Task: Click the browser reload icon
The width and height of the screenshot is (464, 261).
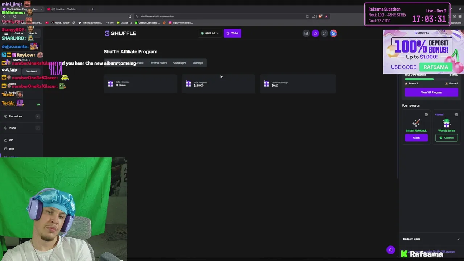Action: (x=15, y=16)
